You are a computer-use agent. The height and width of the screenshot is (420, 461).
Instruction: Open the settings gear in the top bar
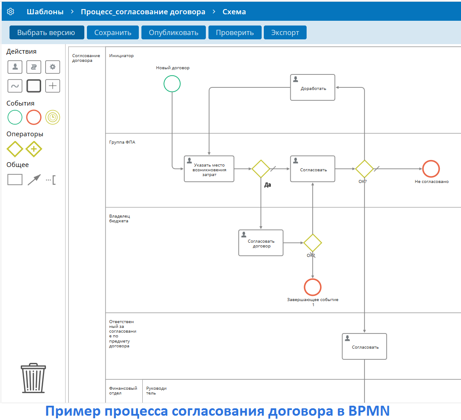click(10, 12)
